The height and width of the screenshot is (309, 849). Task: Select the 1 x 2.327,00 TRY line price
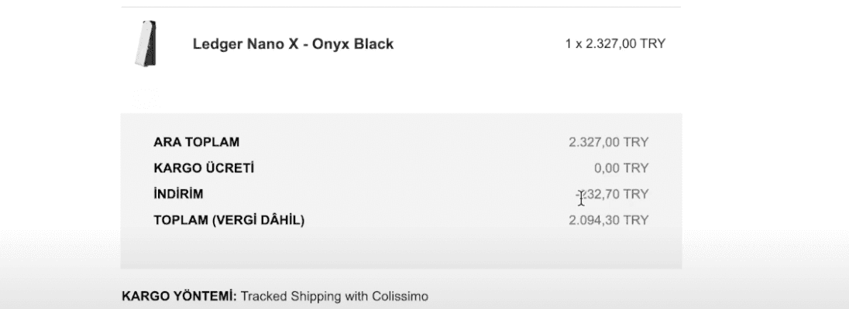click(615, 44)
